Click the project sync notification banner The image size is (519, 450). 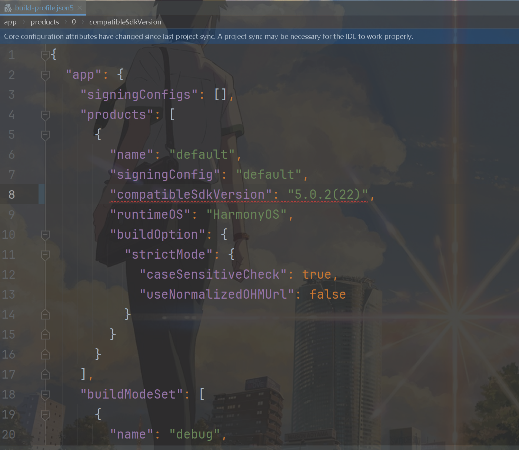pos(208,36)
